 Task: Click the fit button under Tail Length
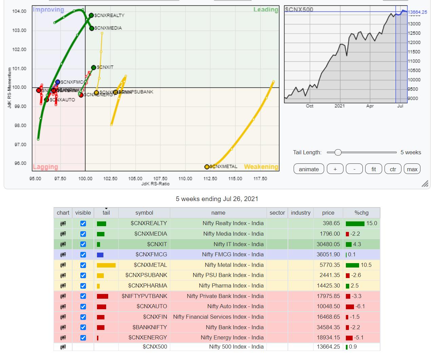pos(373,169)
